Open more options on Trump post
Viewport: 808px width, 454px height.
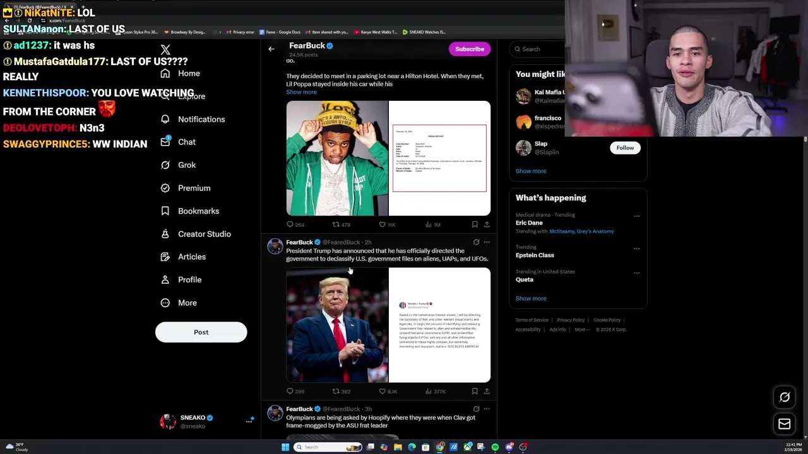point(487,242)
